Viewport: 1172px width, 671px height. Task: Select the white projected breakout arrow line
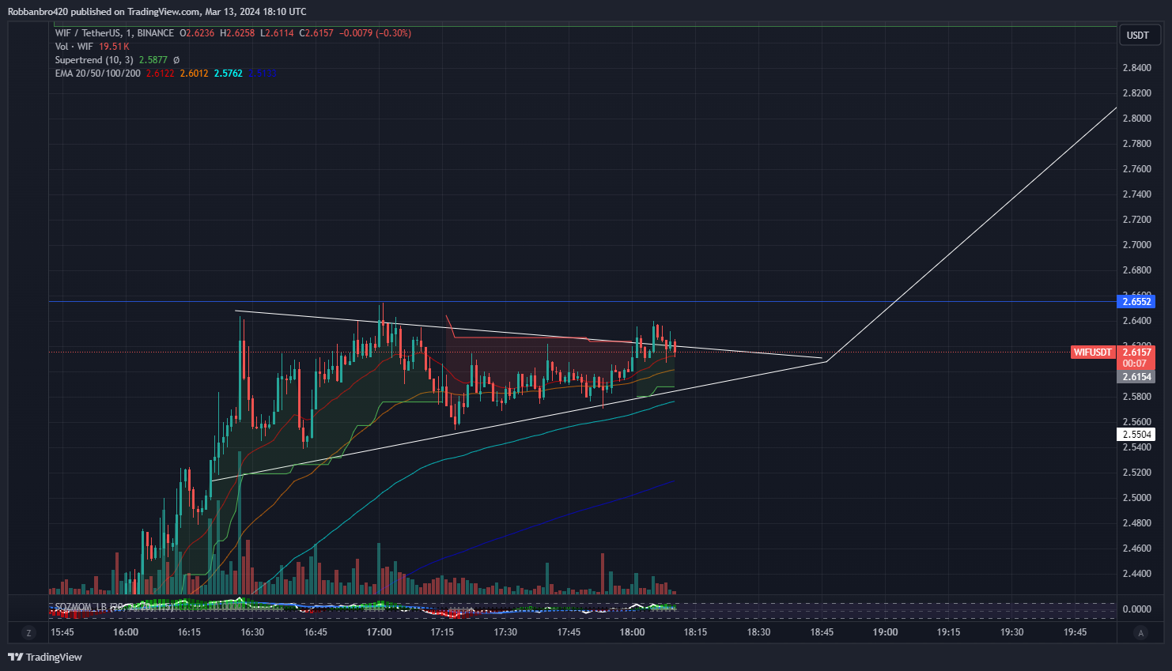[971, 235]
